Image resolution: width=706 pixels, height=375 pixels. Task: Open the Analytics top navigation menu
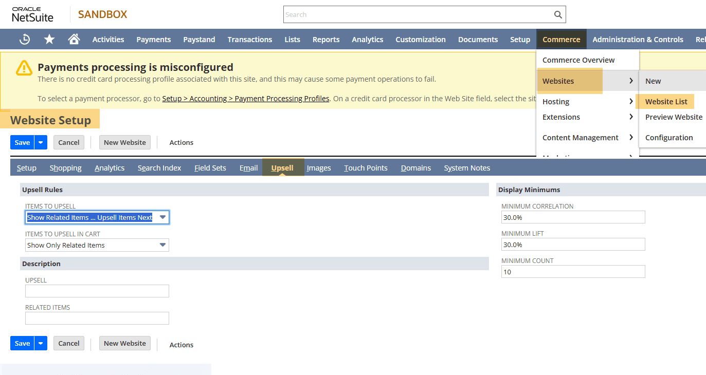pos(367,39)
